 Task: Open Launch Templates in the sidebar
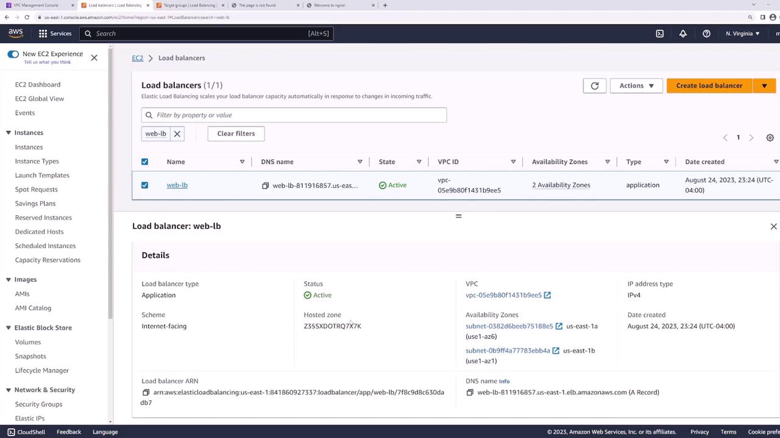42,175
